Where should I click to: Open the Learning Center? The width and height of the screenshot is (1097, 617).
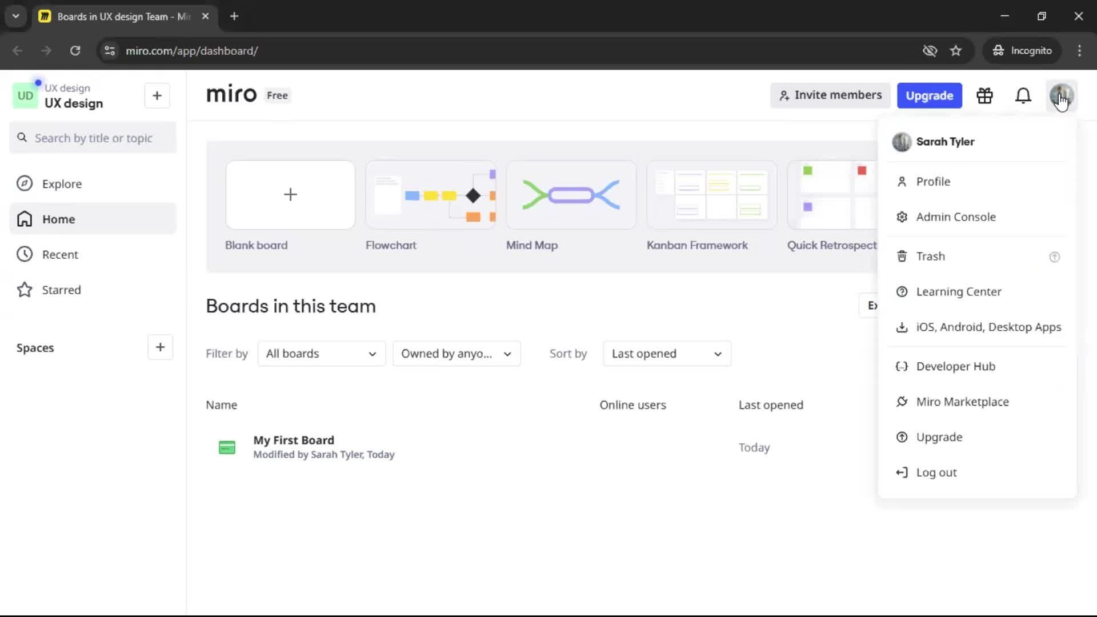click(x=977, y=292)
